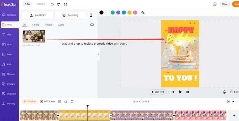Click the fill color bucket icon
This screenshot has width=239, height=121.
(x=143, y=13)
